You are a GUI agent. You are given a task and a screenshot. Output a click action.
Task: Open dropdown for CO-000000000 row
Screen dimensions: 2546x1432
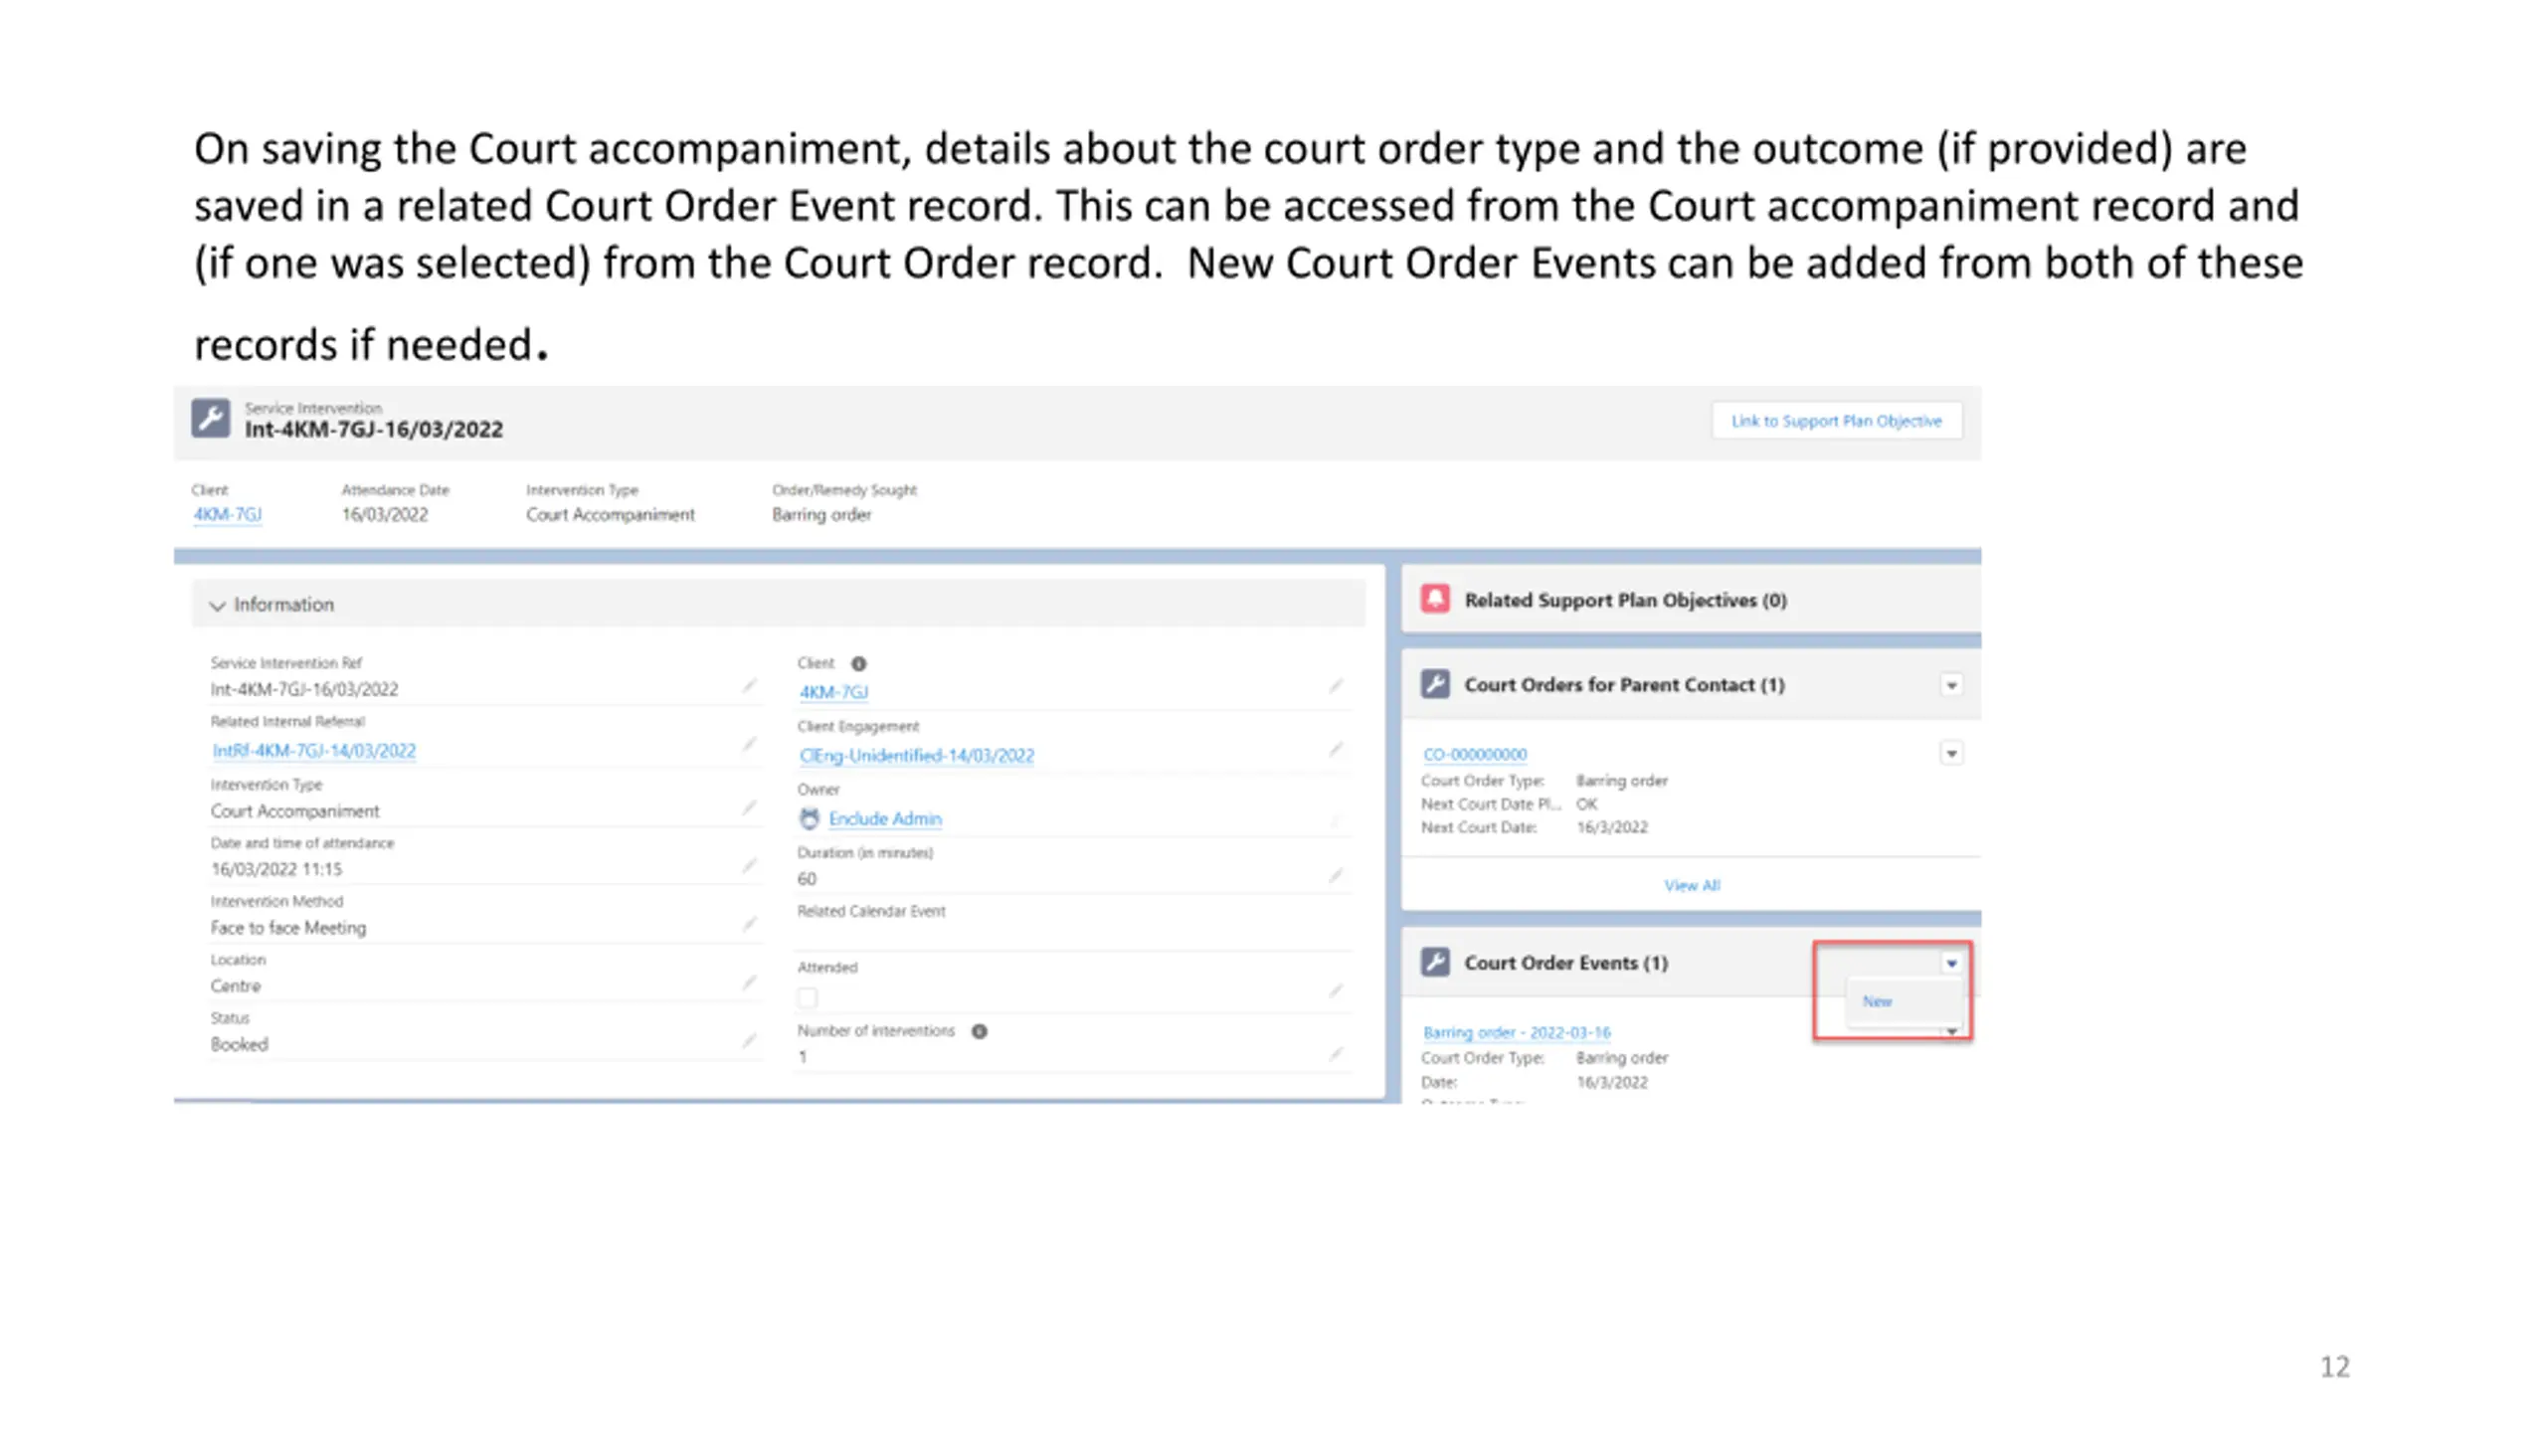[x=1950, y=754]
